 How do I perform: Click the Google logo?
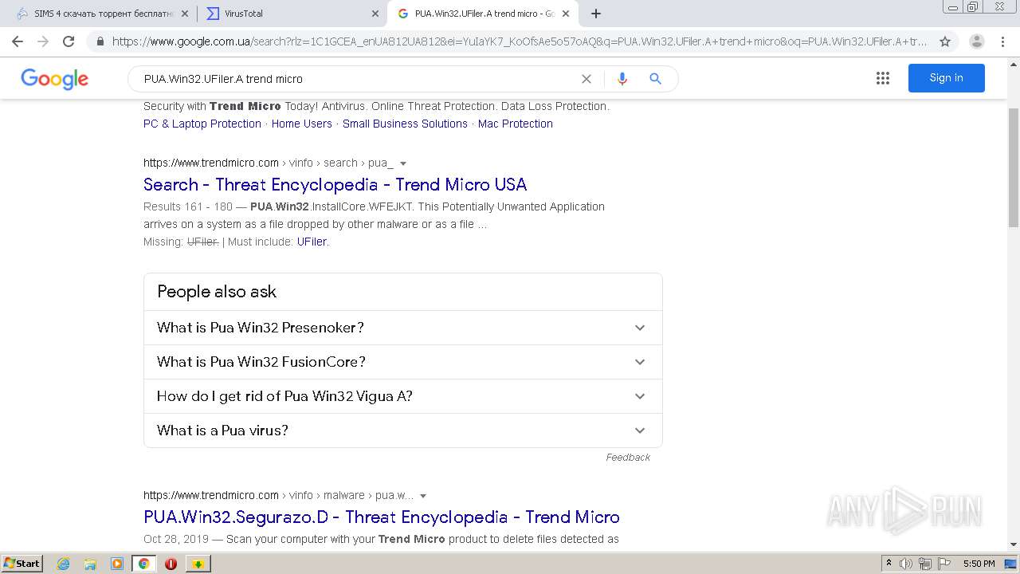click(x=54, y=79)
